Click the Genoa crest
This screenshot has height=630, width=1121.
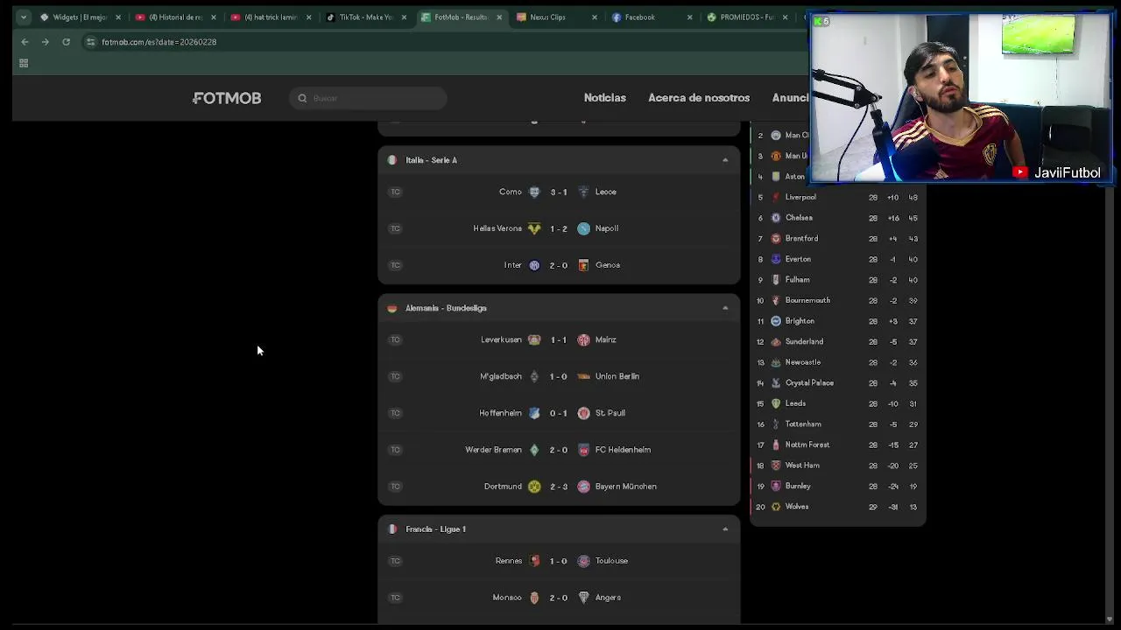pyautogui.click(x=583, y=265)
